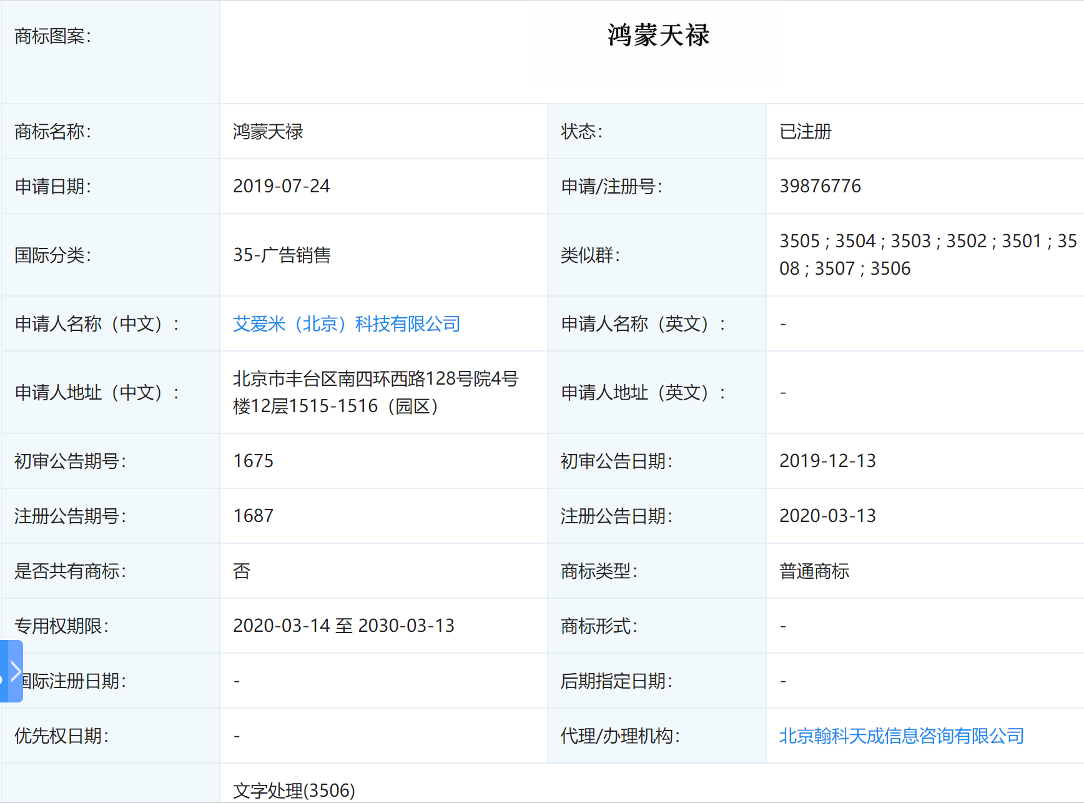Open agency 北京翰科天成信息咨询有限公司 link

click(902, 736)
